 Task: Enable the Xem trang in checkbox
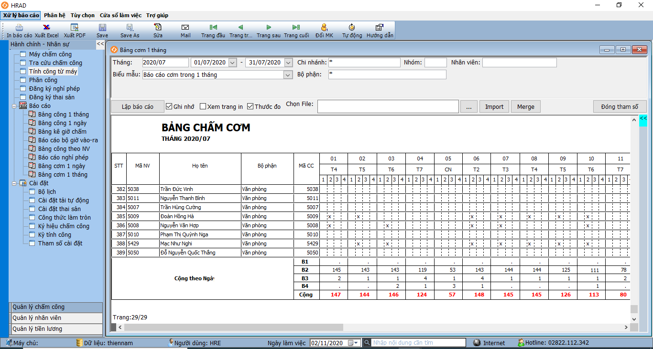pos(203,106)
